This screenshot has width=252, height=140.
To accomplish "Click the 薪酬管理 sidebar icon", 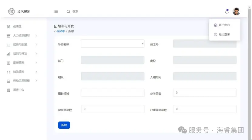I will (x=9, y=63).
